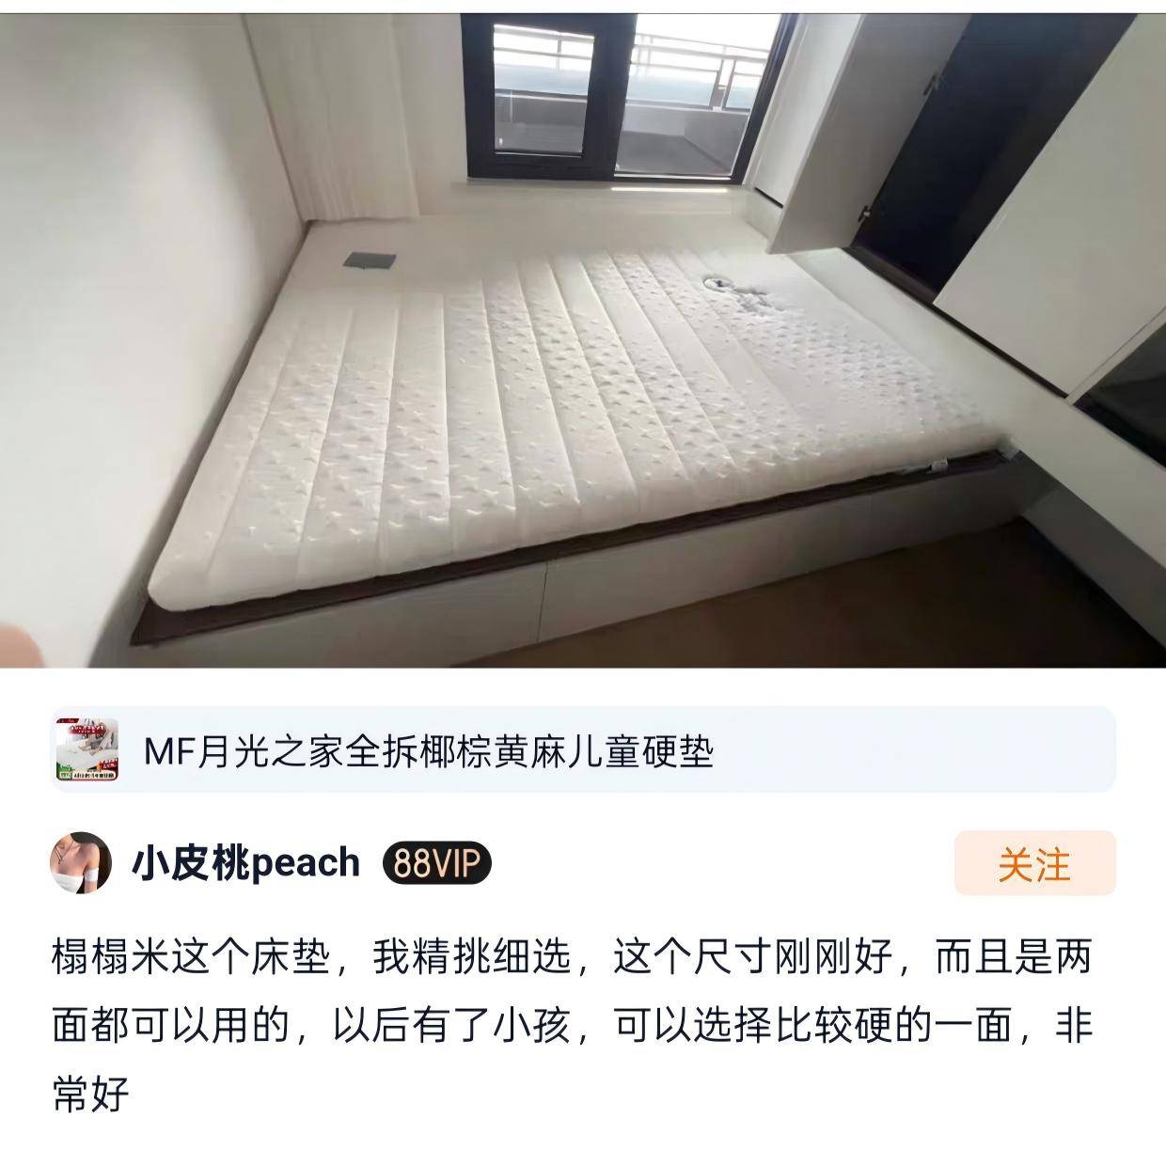The width and height of the screenshot is (1166, 1166).
Task: Tap the product thumbnail beside MF月光之家 title
Action: [x=87, y=749]
